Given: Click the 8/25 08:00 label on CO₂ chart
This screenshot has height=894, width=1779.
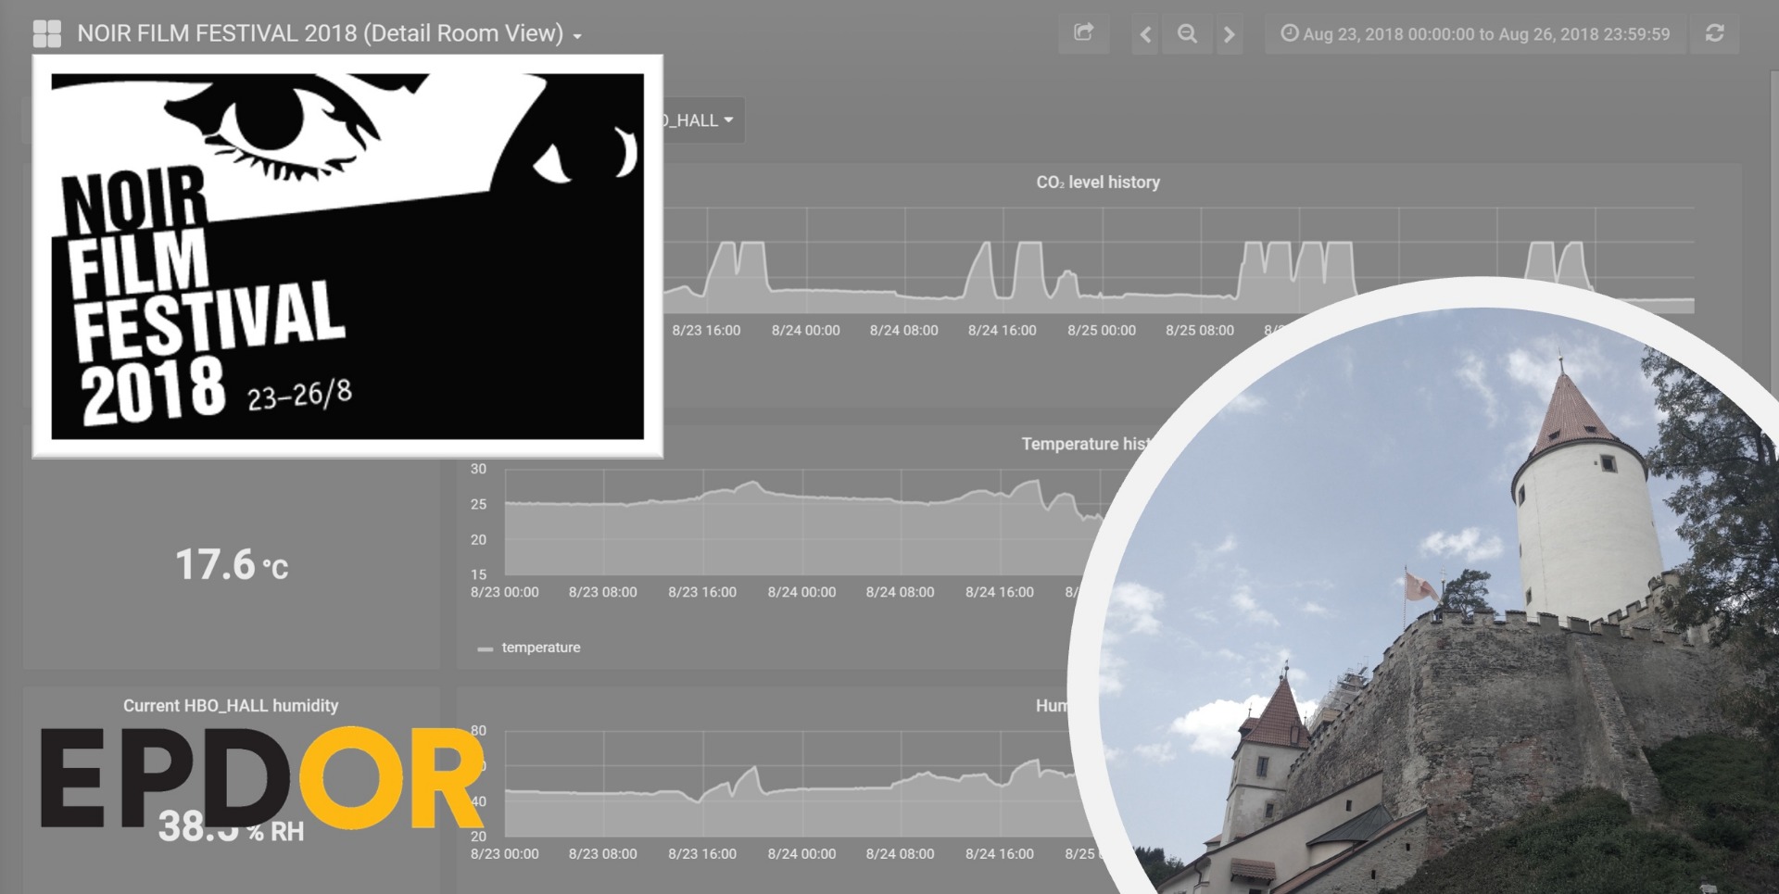Looking at the screenshot, I should click(1199, 331).
